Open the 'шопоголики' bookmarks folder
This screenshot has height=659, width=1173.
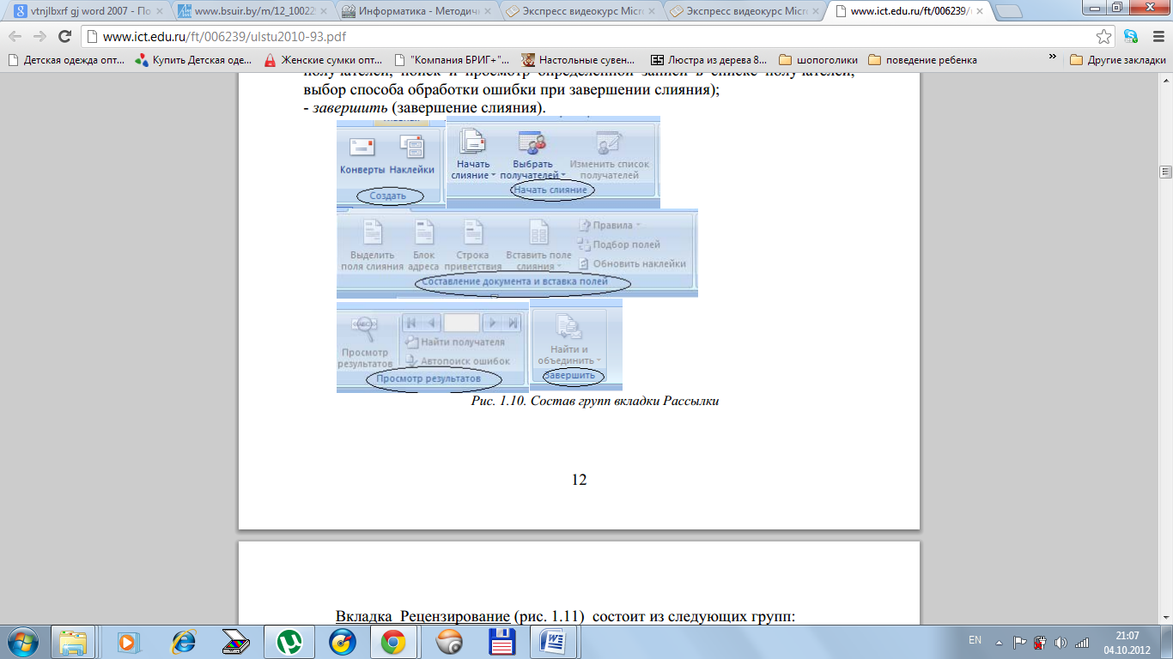pos(818,60)
